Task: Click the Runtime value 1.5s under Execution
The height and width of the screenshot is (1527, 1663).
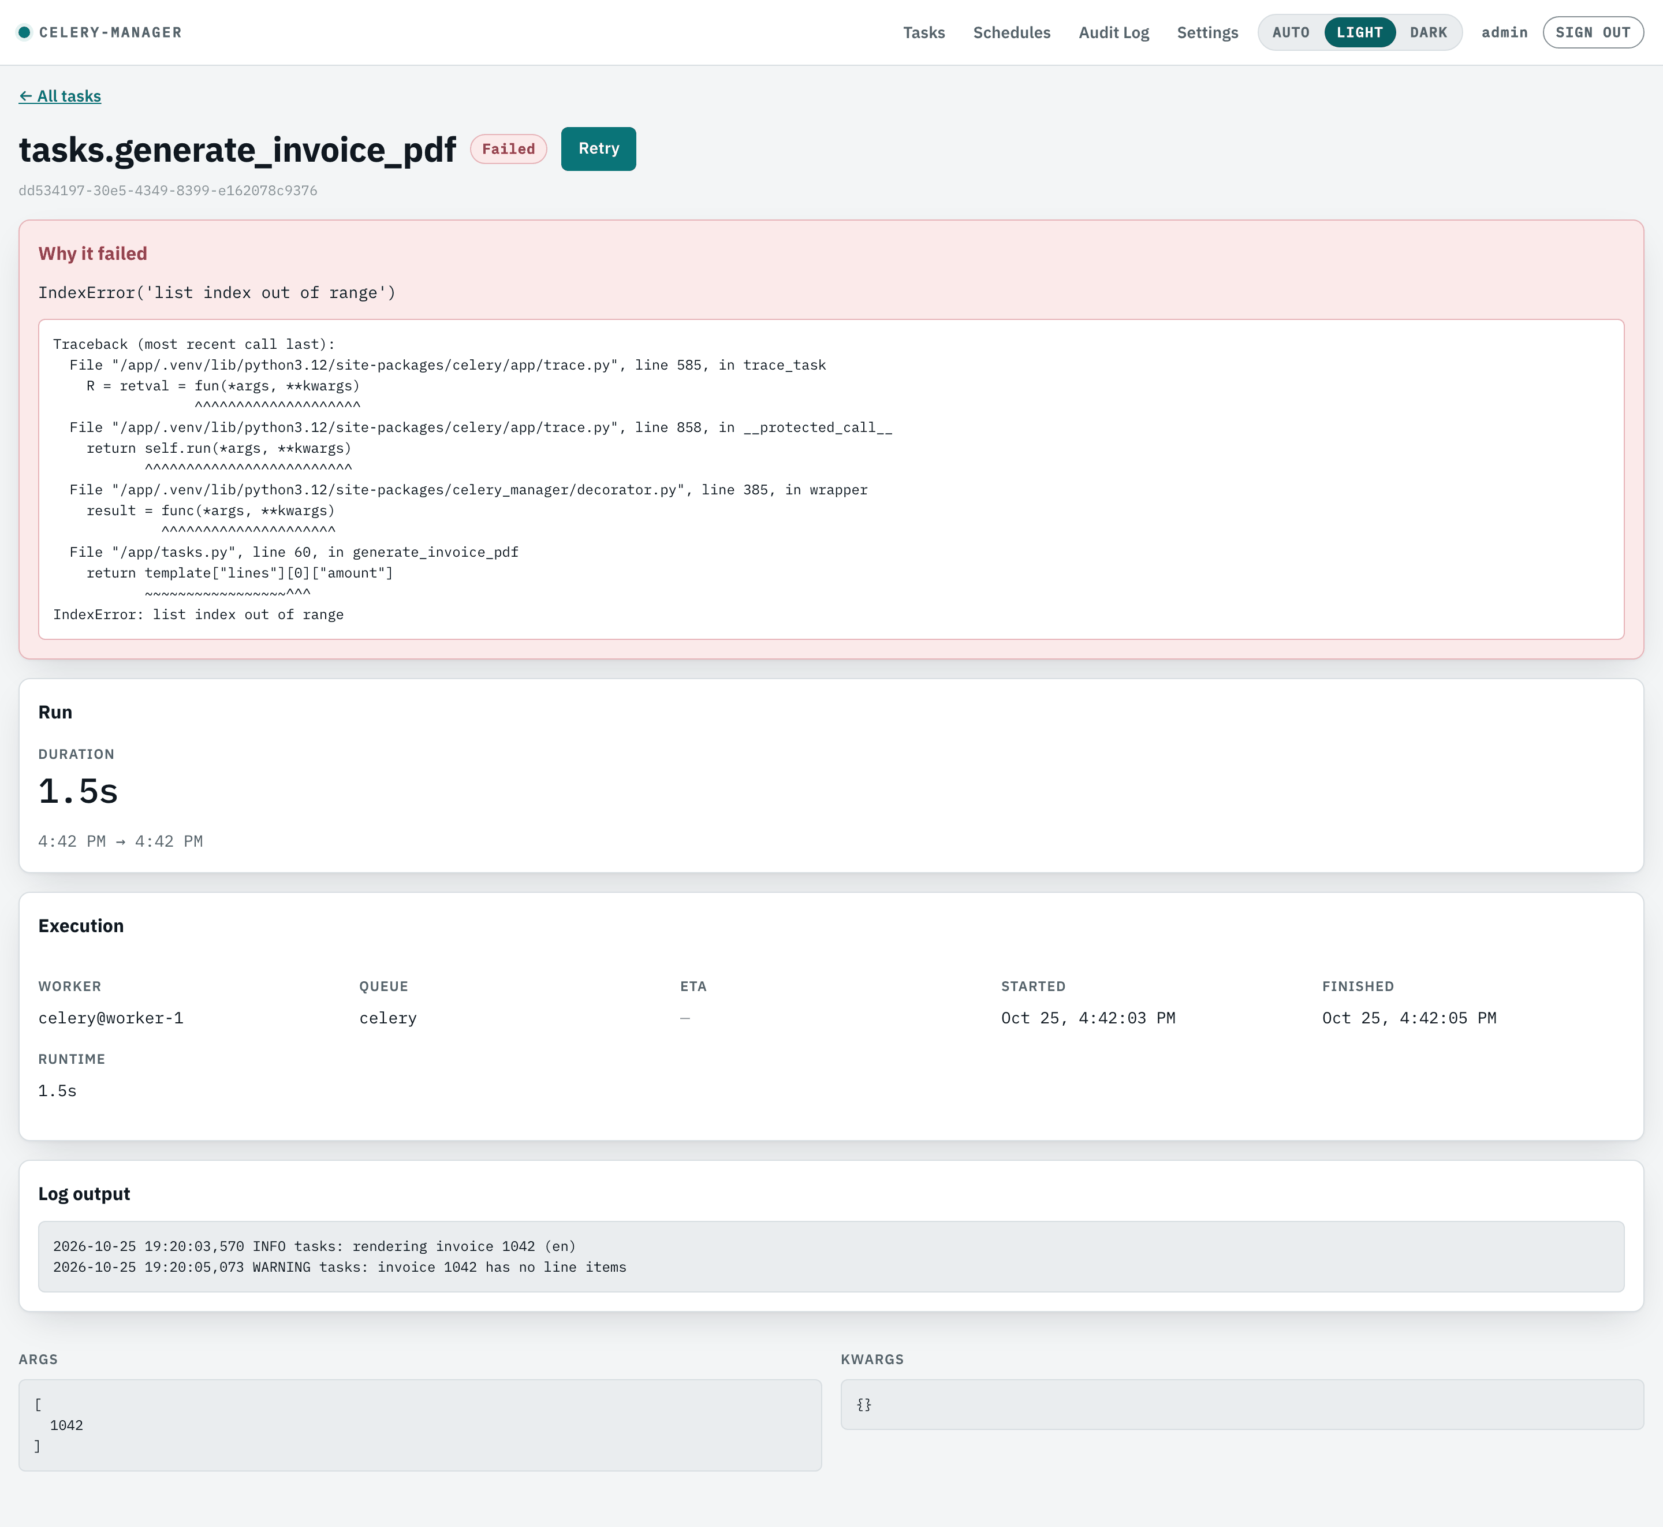Action: click(x=57, y=1091)
